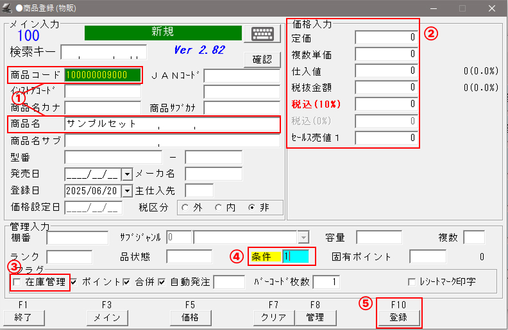Click the app icon in title bar

7,8
